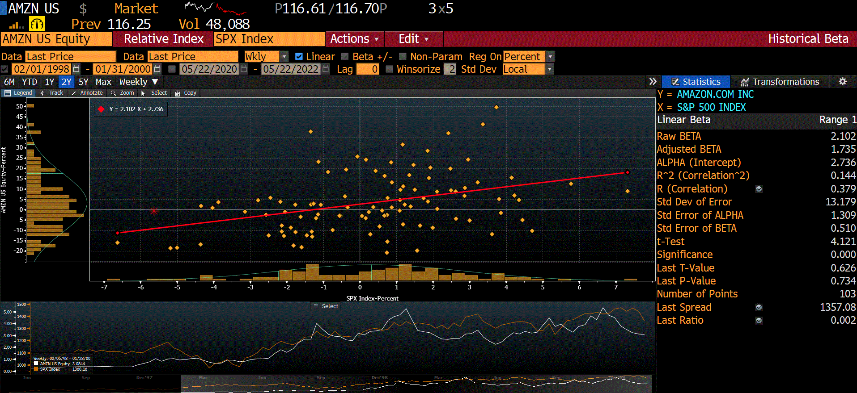857x393 pixels.
Task: Open the calendar icon after 02/01/1998
Action: click(x=76, y=69)
